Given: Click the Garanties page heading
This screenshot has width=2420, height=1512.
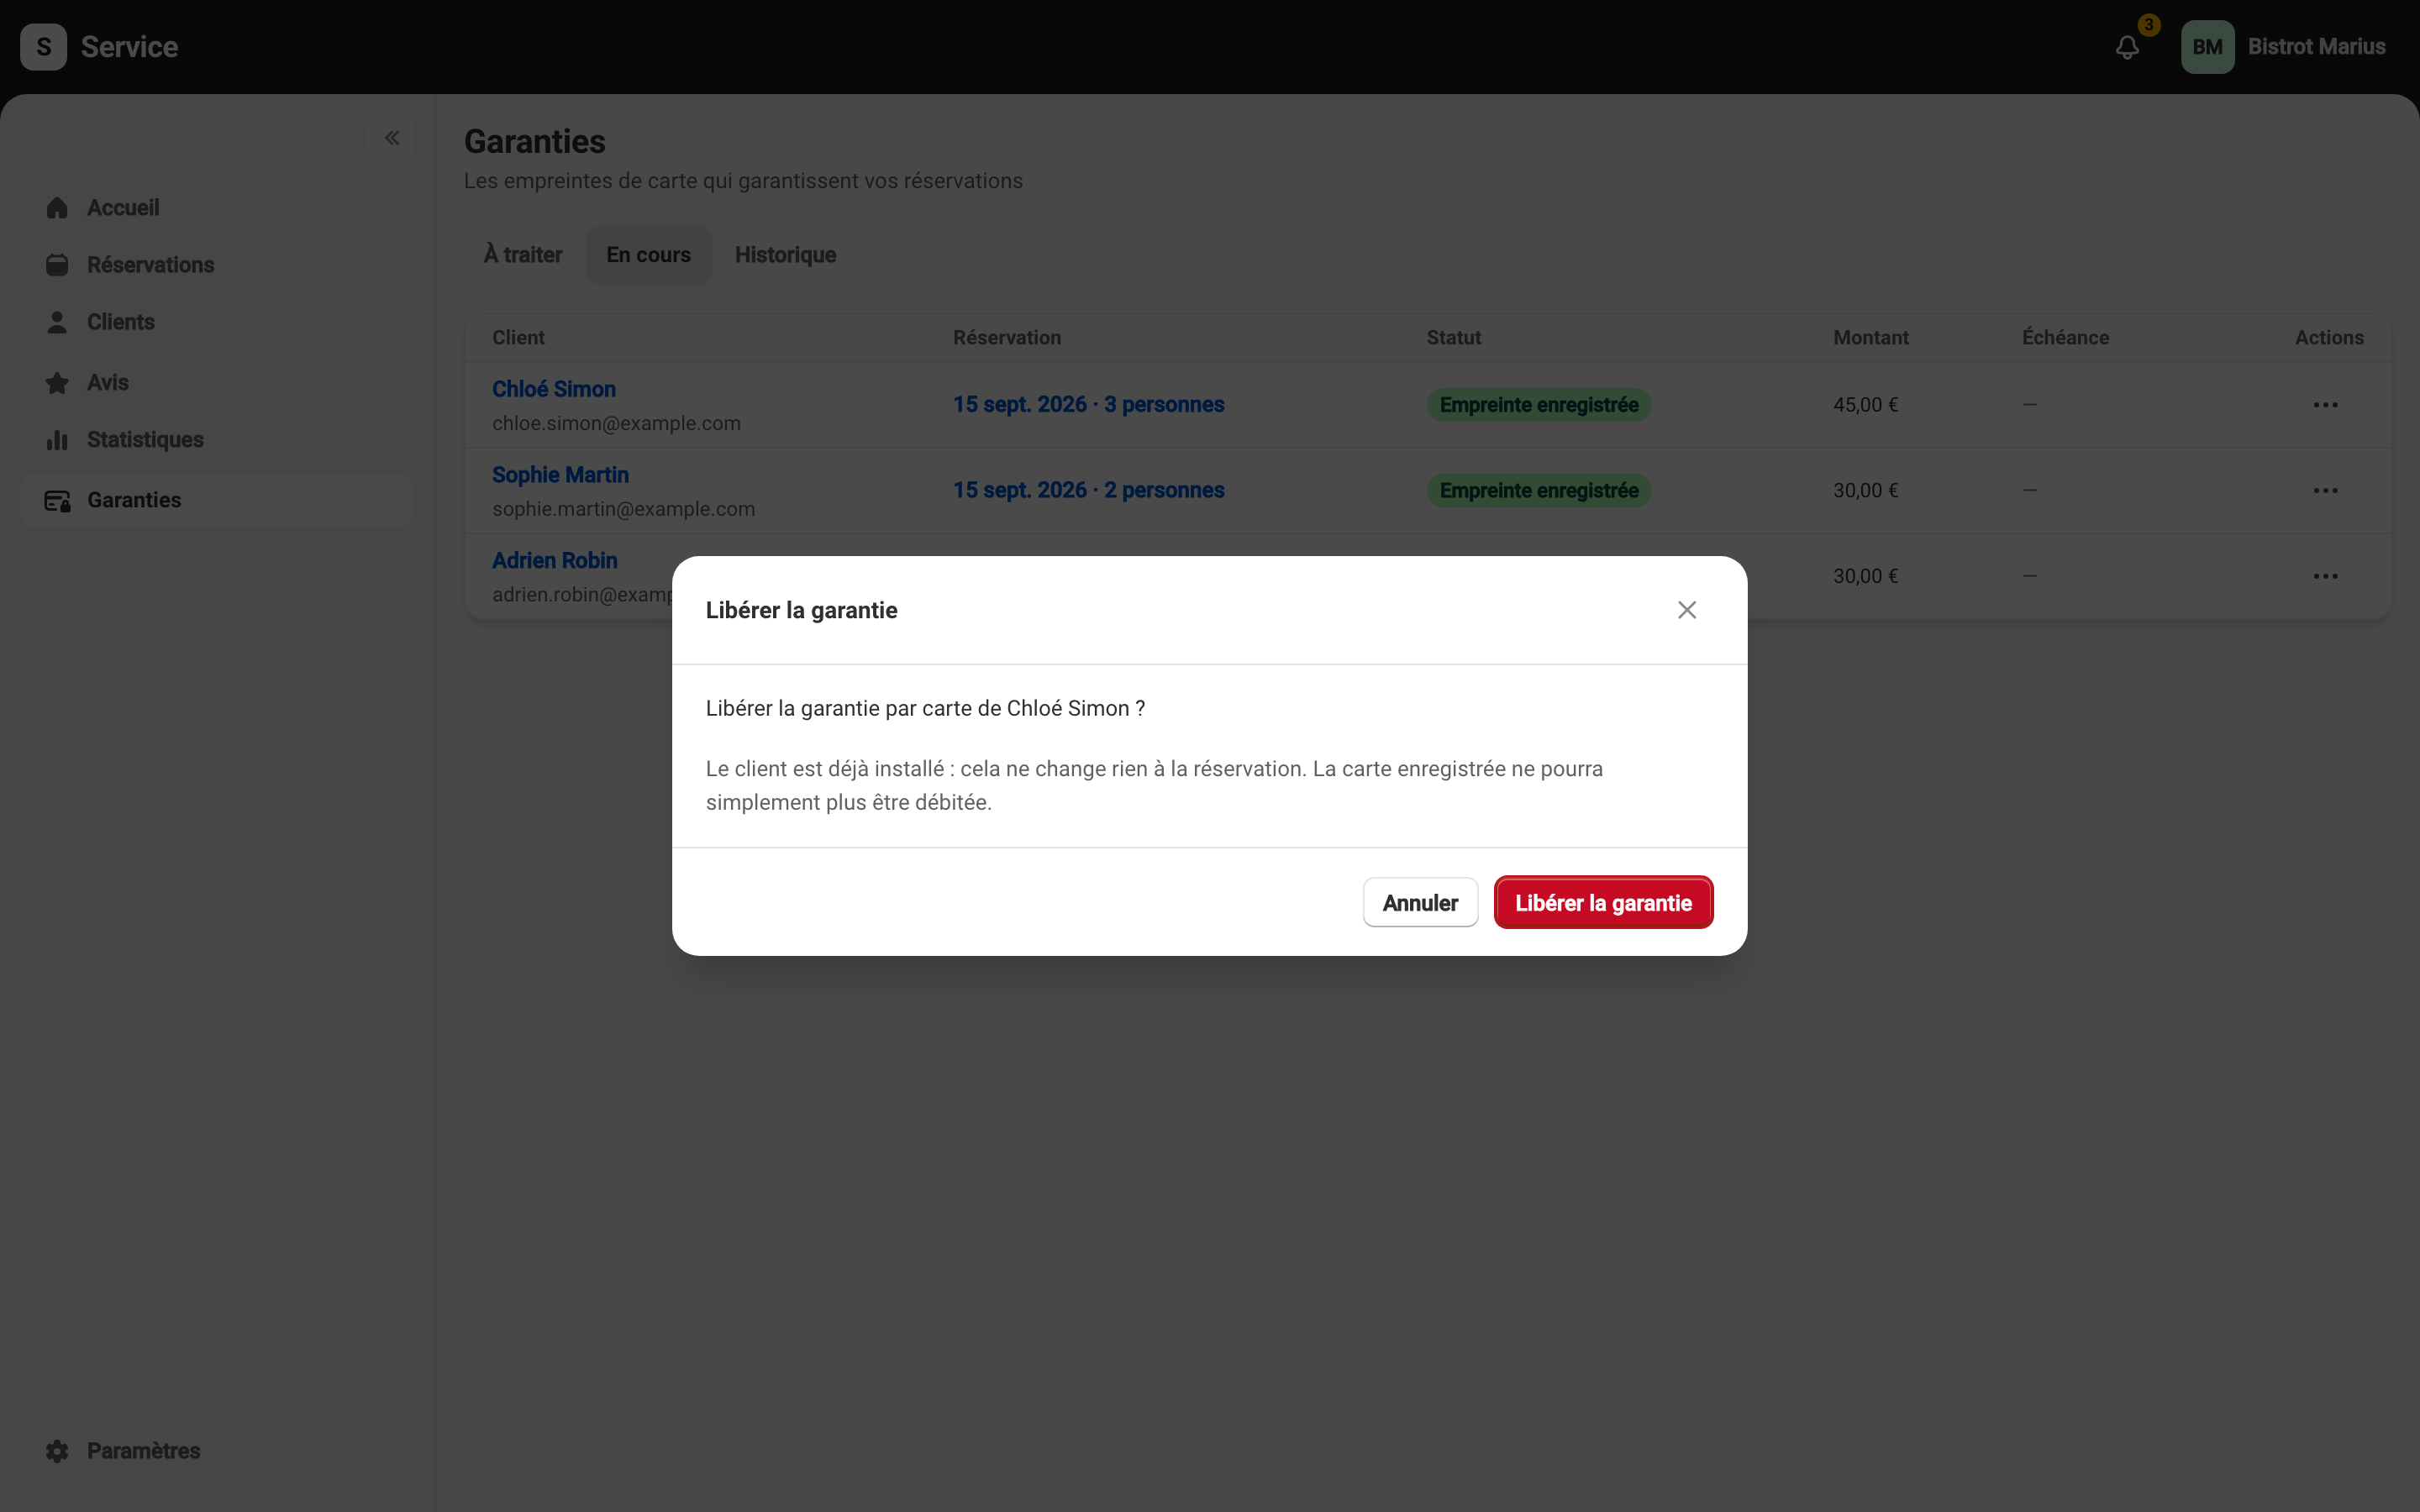Looking at the screenshot, I should pos(534,142).
